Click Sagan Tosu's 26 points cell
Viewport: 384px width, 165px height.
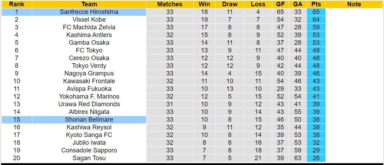[316, 158]
